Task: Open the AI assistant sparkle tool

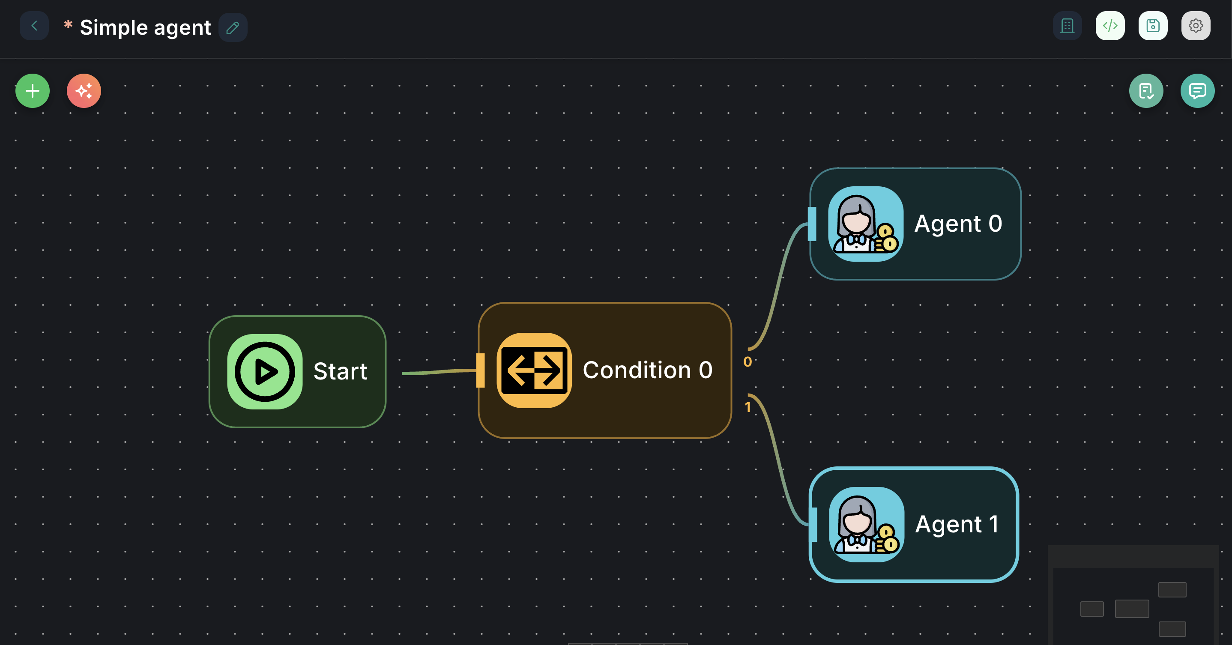Action: [84, 90]
